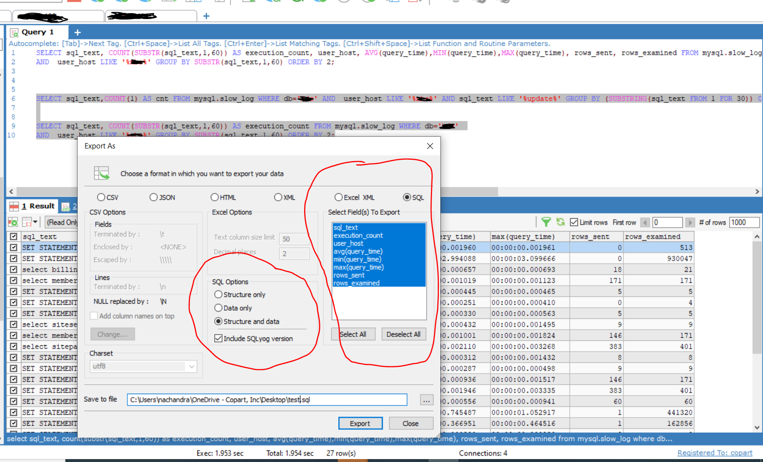The height and width of the screenshot is (462, 763).
Task: Toggle the Limit rows checkbox
Action: tap(574, 222)
